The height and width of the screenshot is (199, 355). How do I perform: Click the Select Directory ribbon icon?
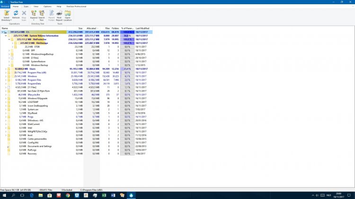click(x=6, y=15)
